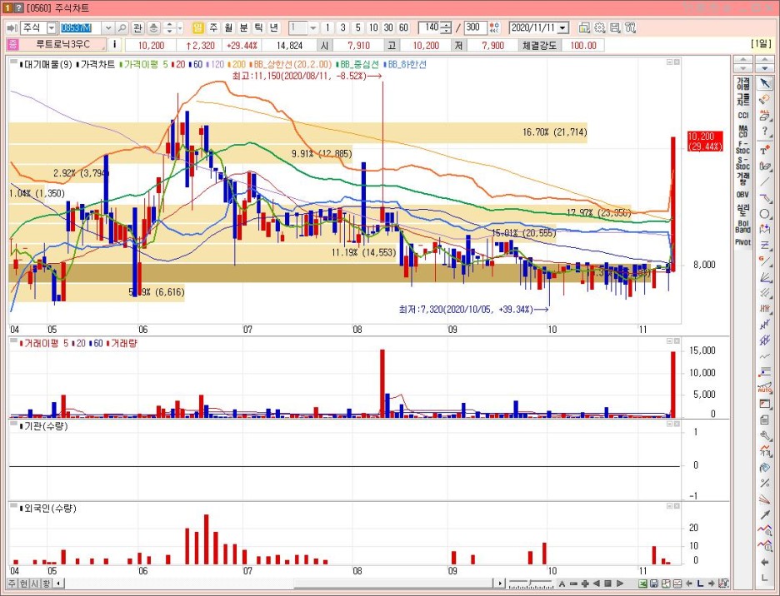The image size is (780, 596).
Task: Switch to tick 틱 period
Action: coord(258,27)
